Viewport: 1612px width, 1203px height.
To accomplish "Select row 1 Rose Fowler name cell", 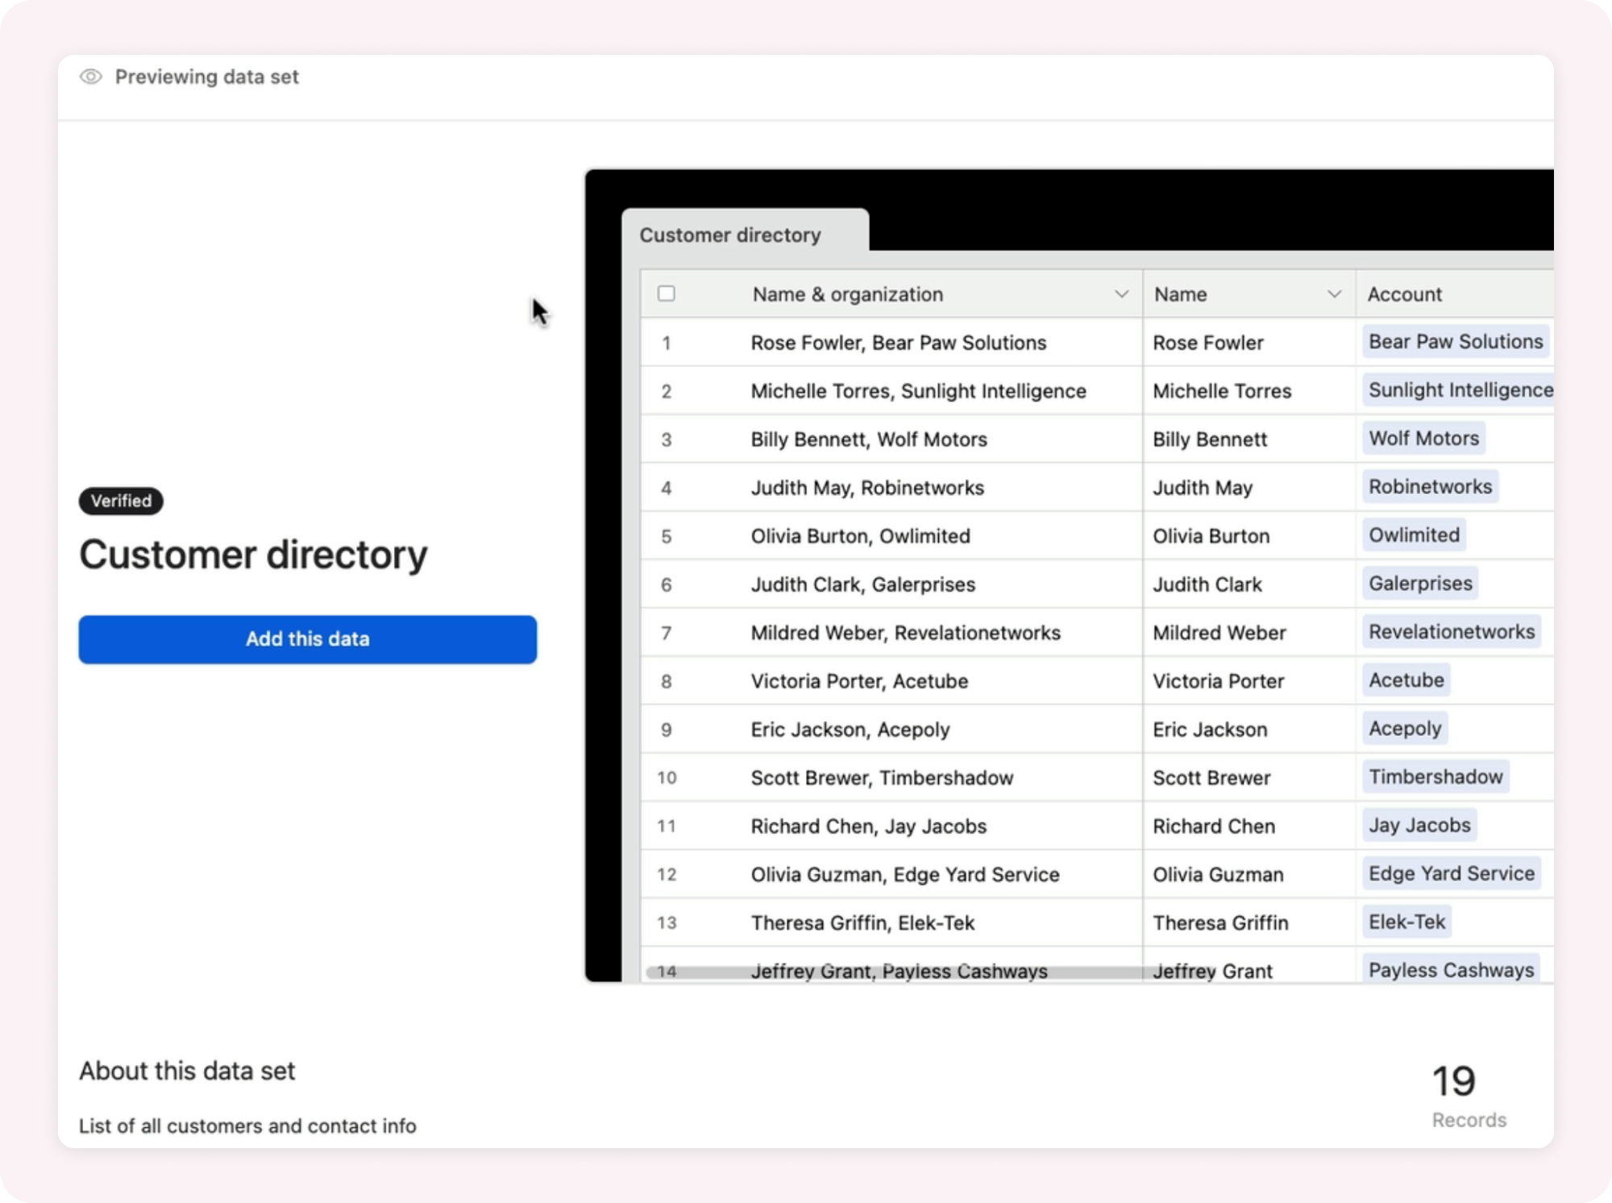I will pyautogui.click(x=1207, y=343).
